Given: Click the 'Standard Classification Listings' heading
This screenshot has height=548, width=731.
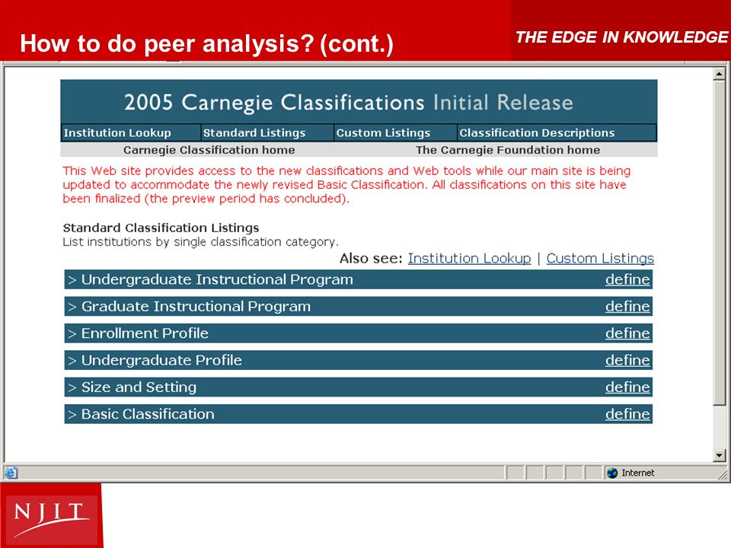Looking at the screenshot, I should point(161,228).
